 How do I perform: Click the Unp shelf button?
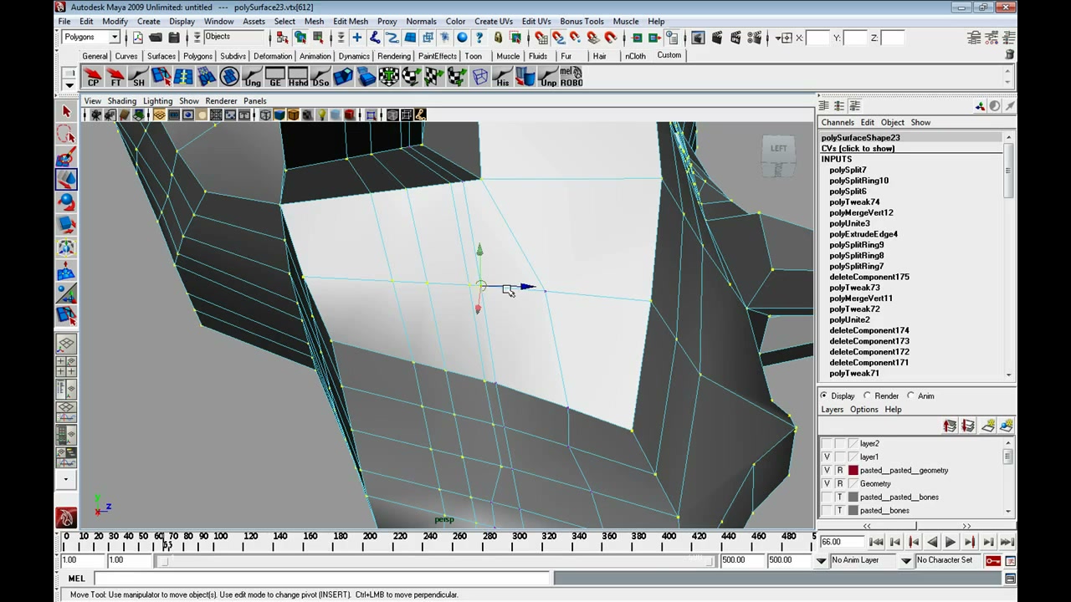(548, 78)
